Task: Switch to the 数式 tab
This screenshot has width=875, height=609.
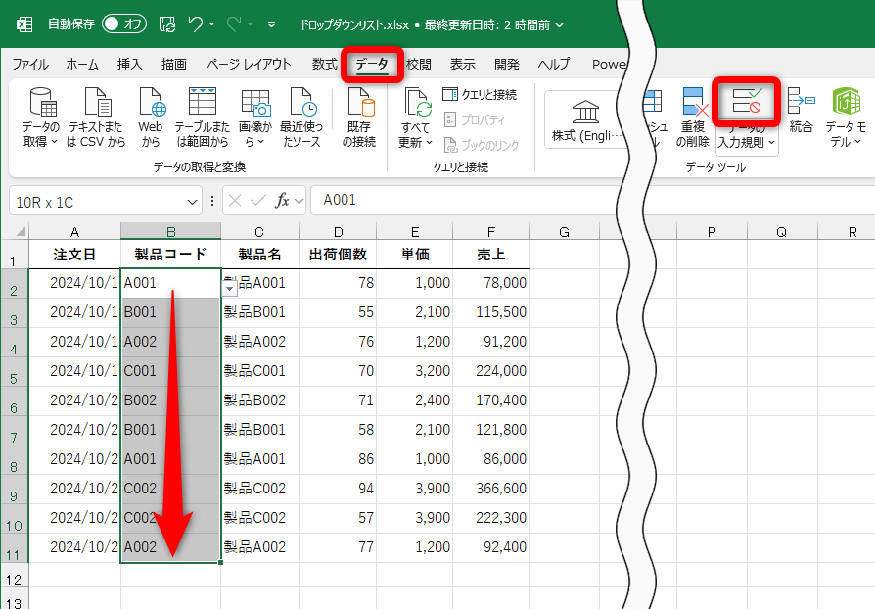Action: (x=324, y=65)
